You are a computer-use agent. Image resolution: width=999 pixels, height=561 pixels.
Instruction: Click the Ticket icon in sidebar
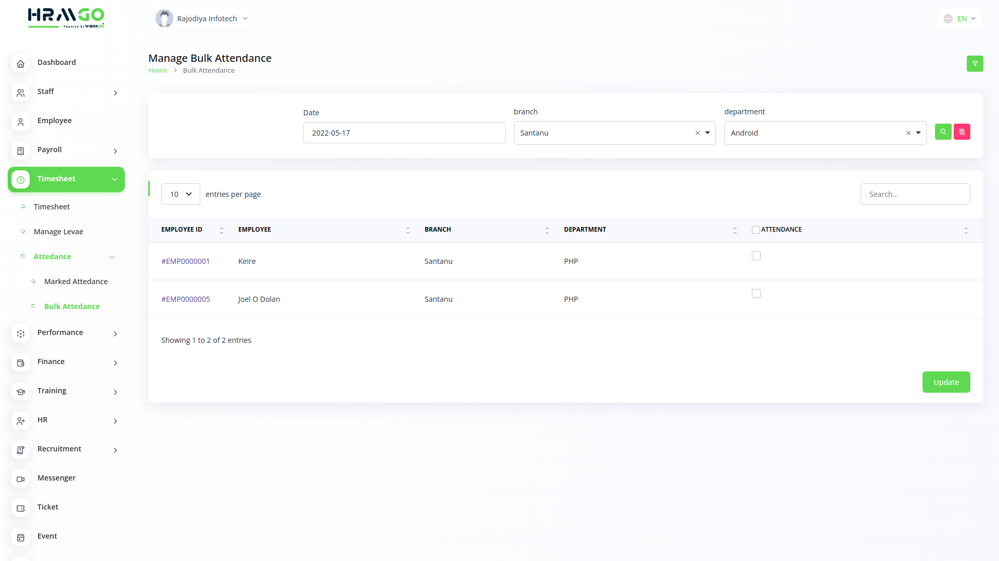pos(20,508)
